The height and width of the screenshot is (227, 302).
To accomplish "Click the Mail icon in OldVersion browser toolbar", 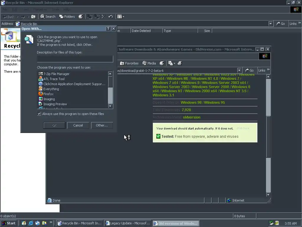I will (171, 63).
